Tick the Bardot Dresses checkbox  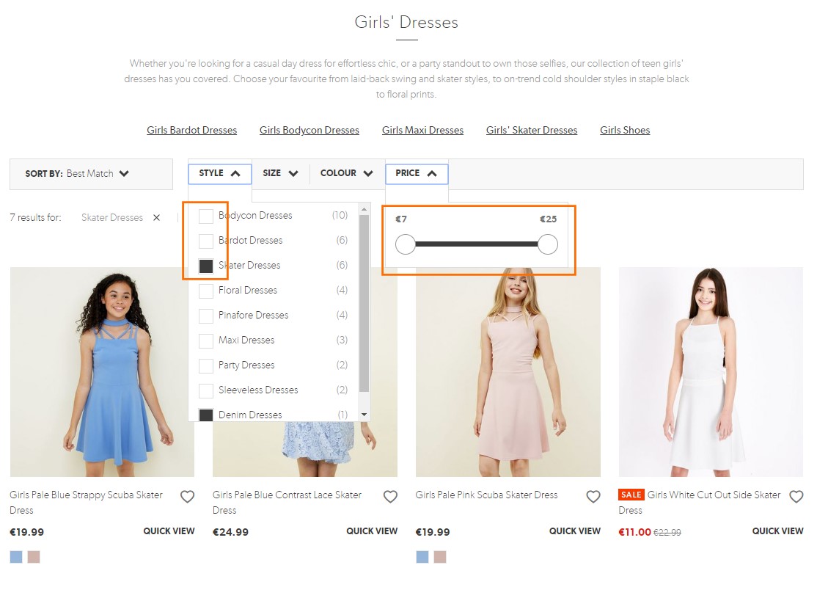pos(206,241)
